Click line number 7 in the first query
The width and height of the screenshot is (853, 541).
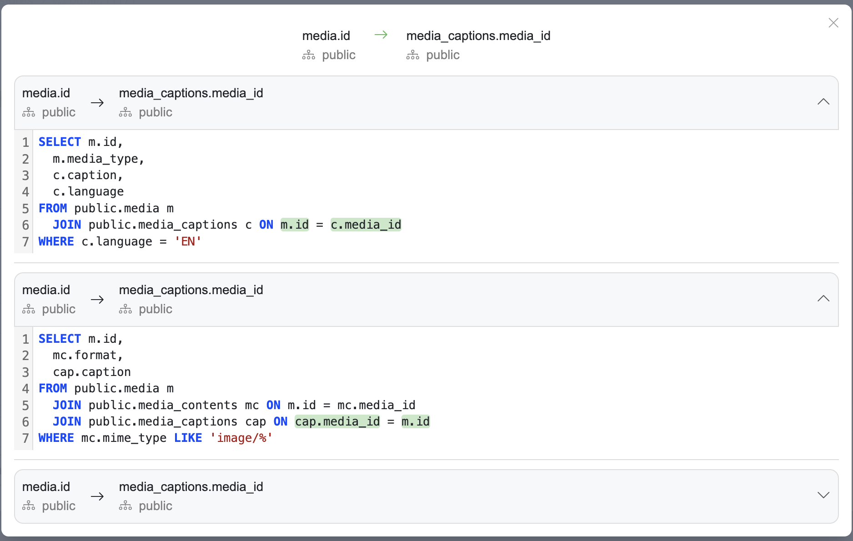point(25,241)
